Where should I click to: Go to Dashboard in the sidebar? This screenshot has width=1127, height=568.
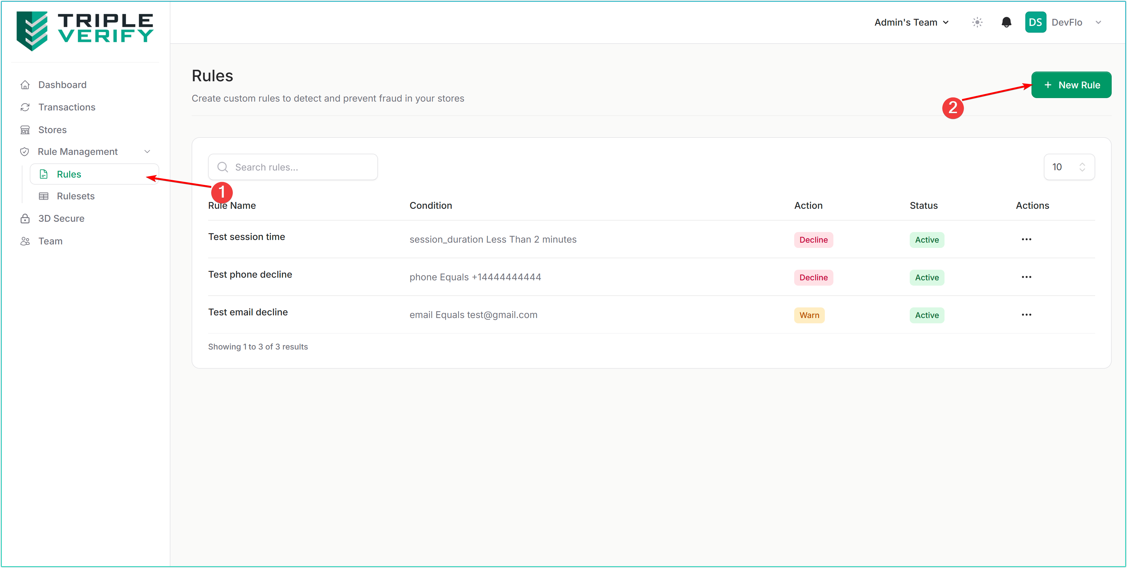point(62,85)
